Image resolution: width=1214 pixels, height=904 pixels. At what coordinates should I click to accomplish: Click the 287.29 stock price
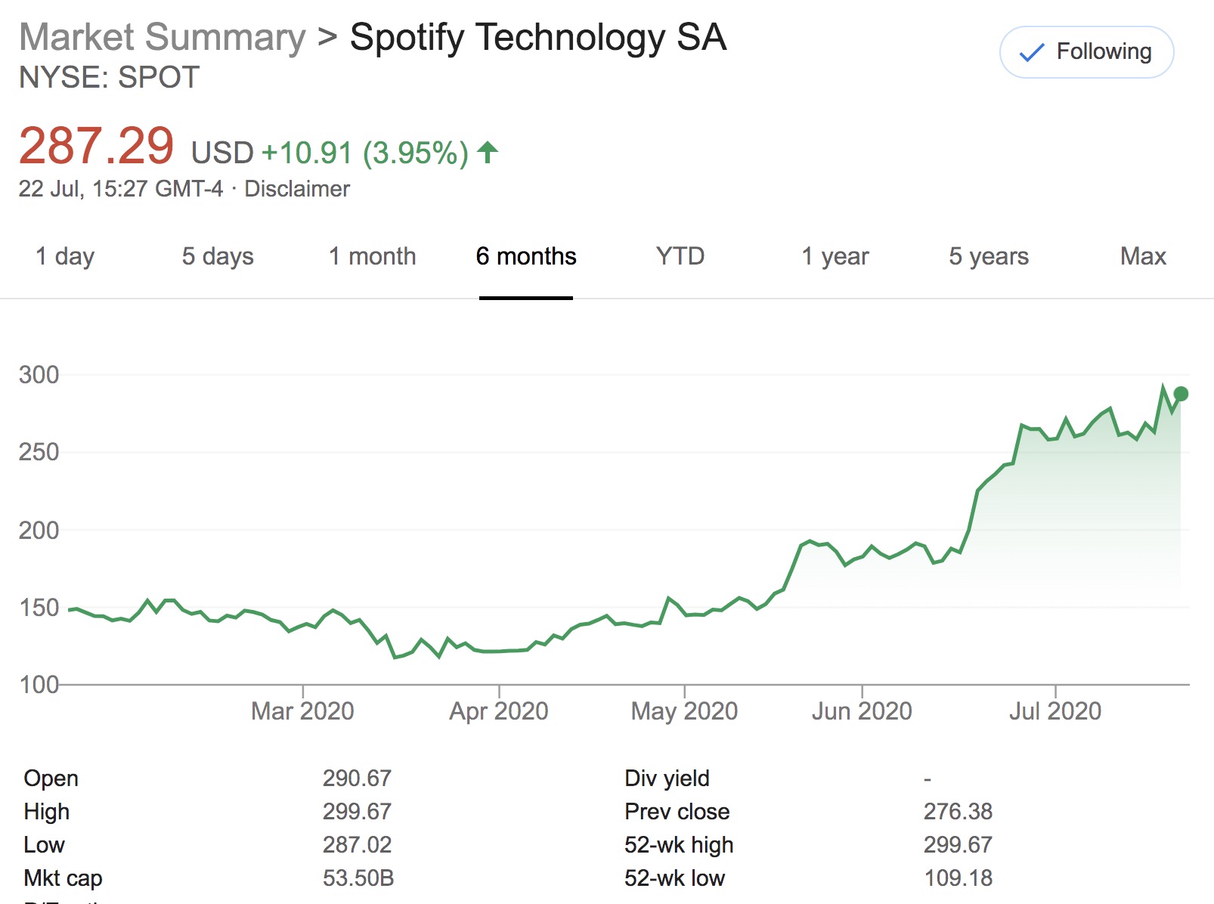coord(97,146)
